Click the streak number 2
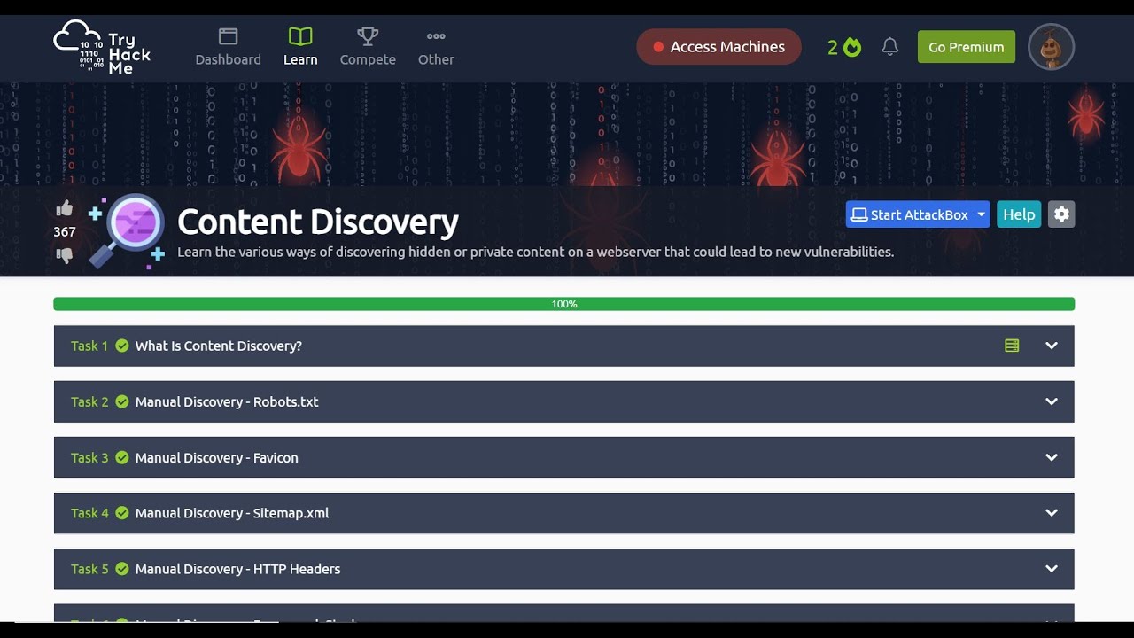 [833, 47]
